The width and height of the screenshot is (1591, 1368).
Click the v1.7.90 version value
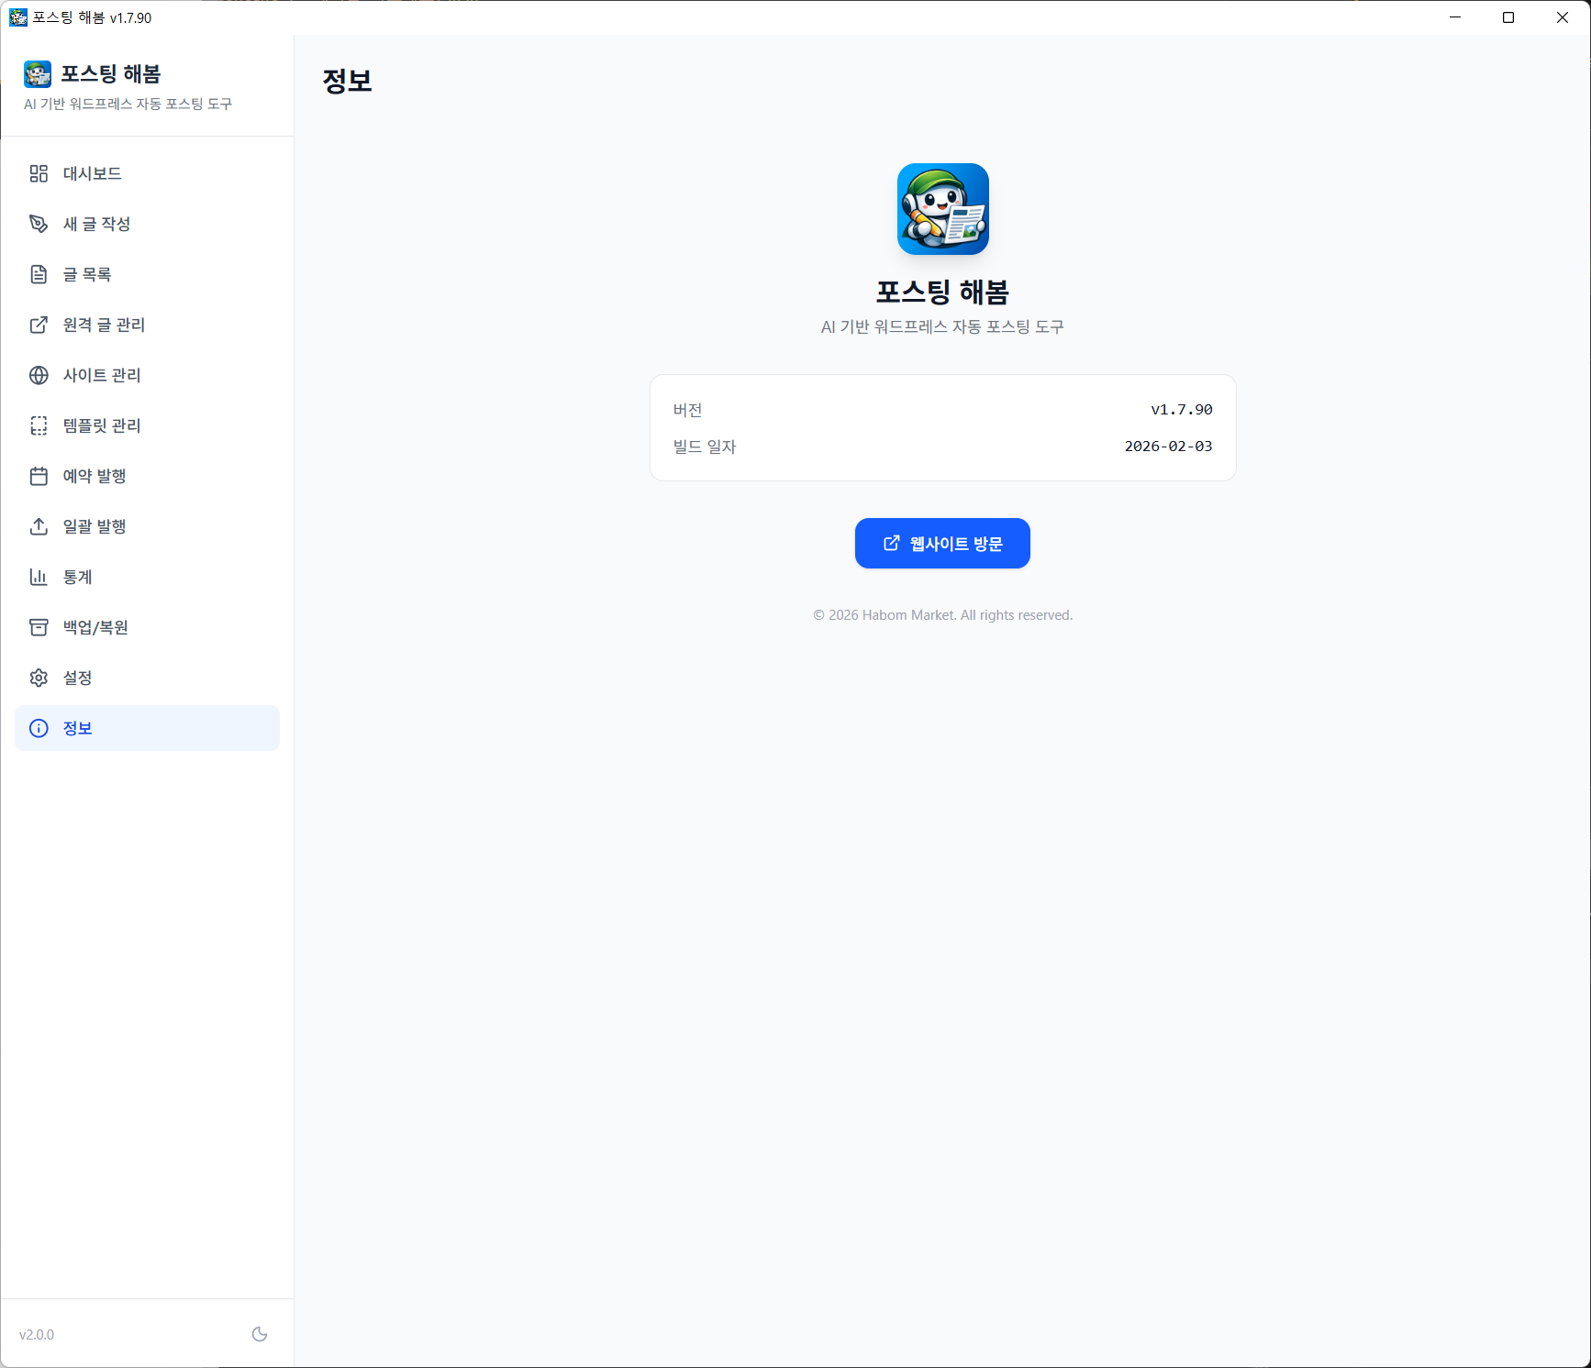(1181, 410)
